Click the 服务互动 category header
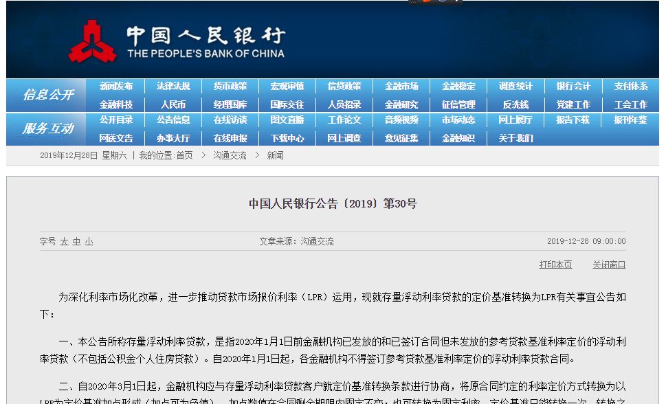This screenshot has width=666, height=404. [48, 128]
